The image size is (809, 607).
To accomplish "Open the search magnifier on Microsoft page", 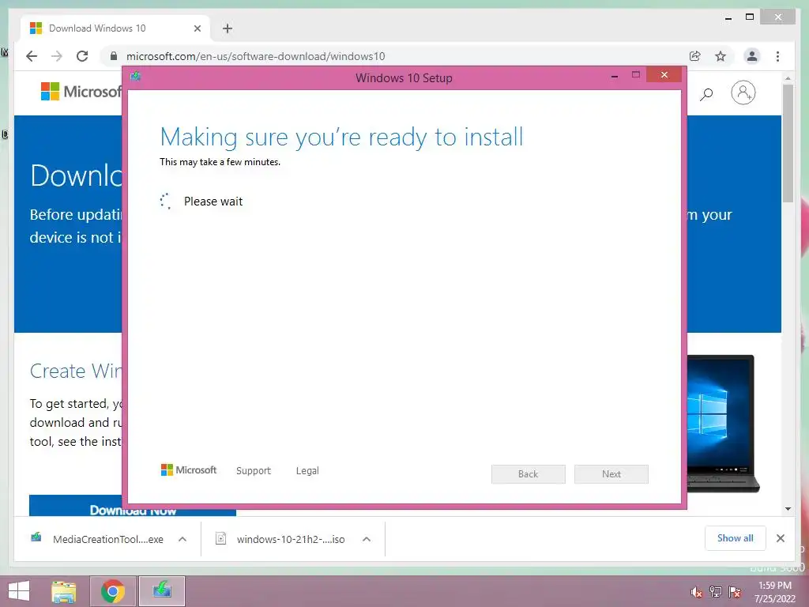I will coord(706,94).
